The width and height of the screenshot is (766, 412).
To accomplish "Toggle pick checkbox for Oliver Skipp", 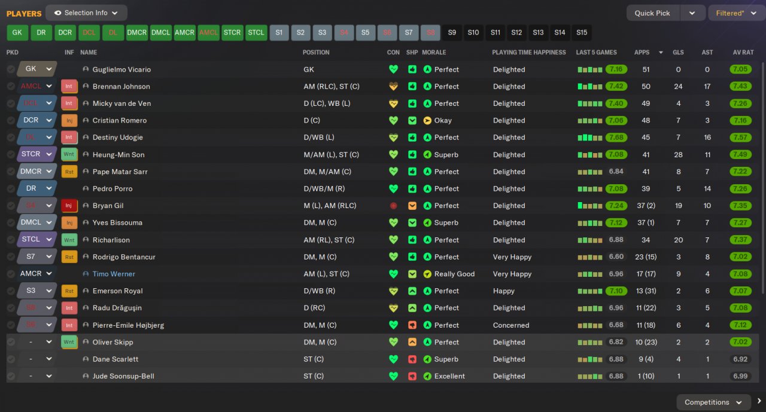I will [11, 342].
